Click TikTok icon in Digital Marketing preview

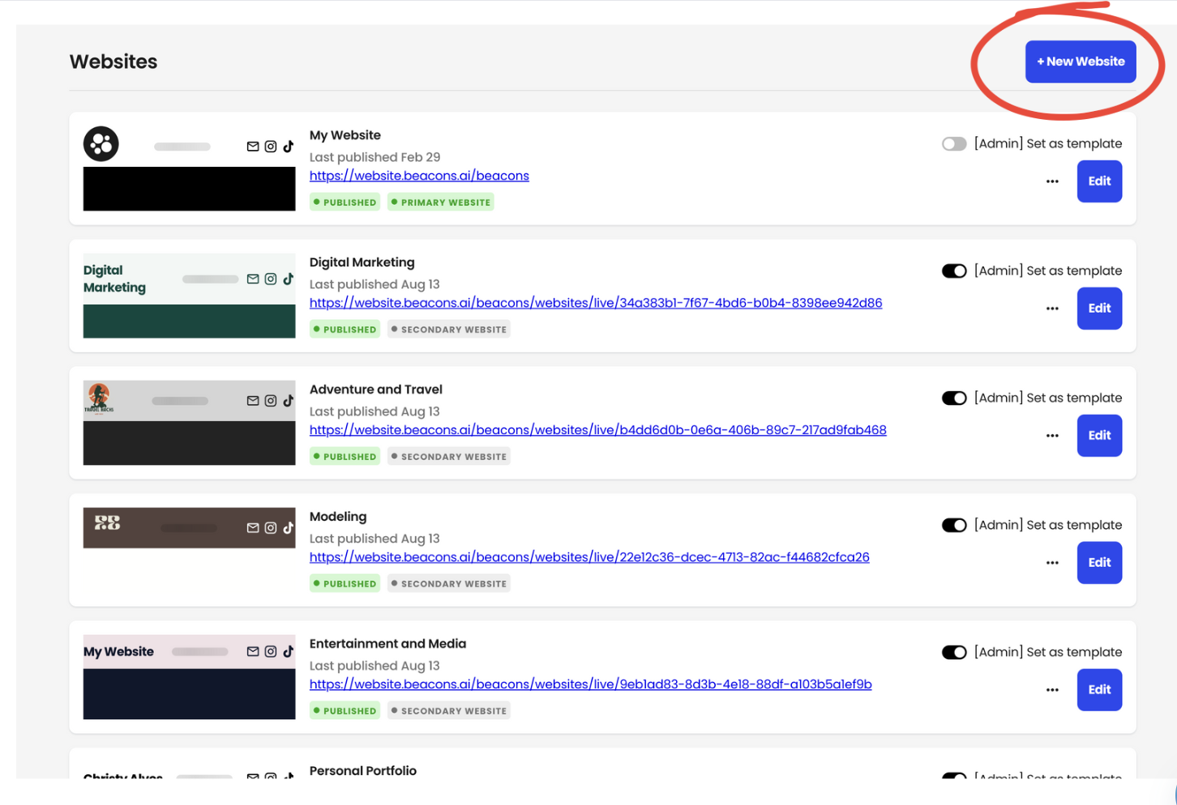tap(289, 279)
